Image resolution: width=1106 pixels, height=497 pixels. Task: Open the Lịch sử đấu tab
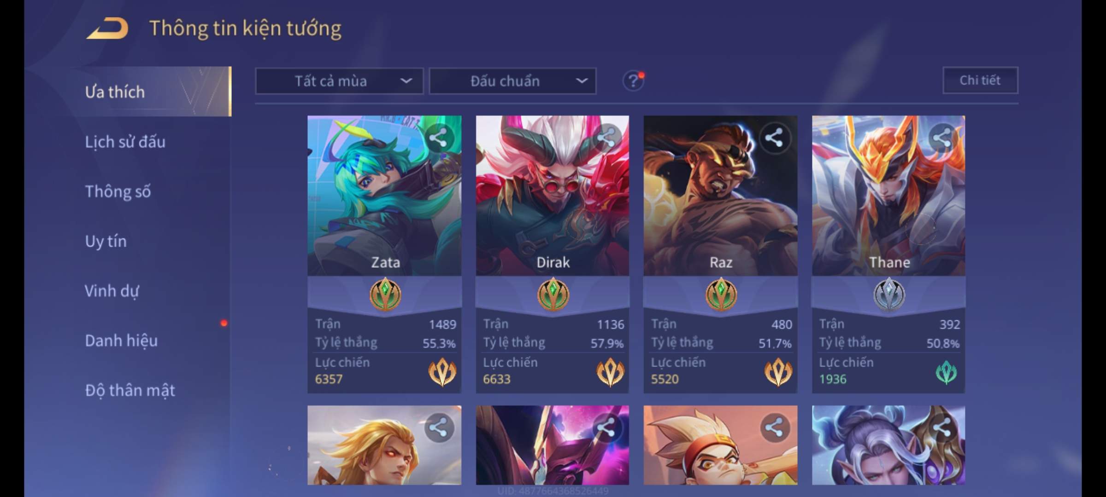(125, 142)
